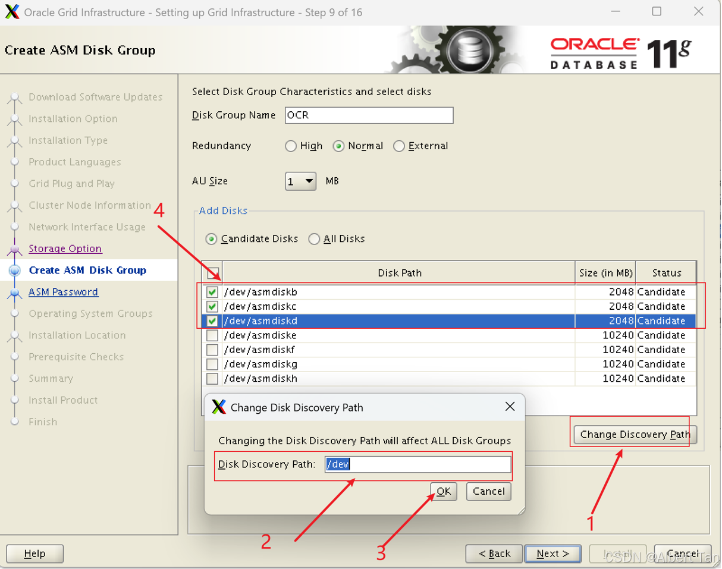This screenshot has width=722, height=569.
Task: Click the Install Product step
Action: tap(63, 400)
